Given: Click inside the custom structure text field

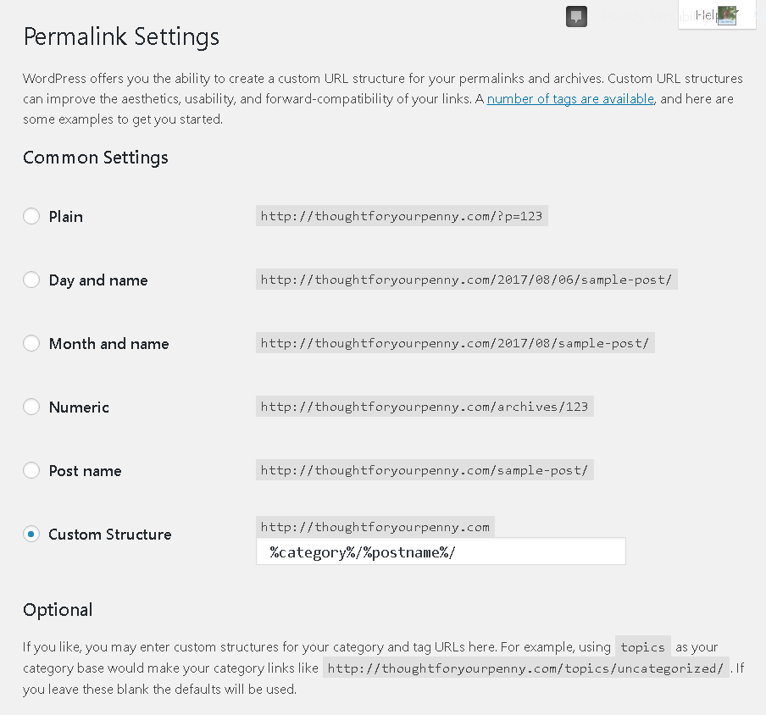Looking at the screenshot, I should [441, 551].
